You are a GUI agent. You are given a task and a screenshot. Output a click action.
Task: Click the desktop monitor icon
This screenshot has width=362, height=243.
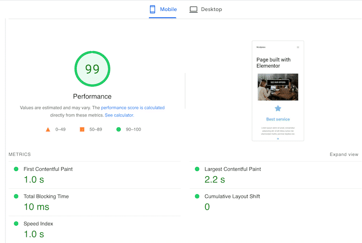tap(194, 9)
